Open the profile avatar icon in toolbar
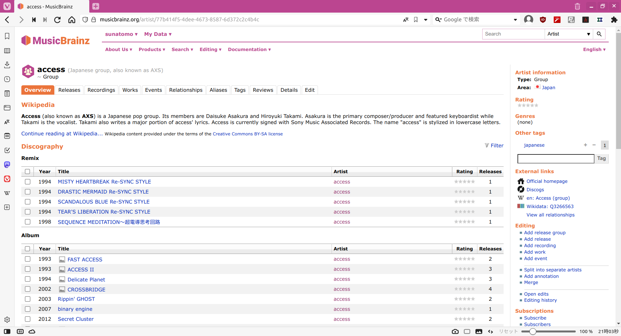This screenshot has height=336, width=621. coord(528,20)
